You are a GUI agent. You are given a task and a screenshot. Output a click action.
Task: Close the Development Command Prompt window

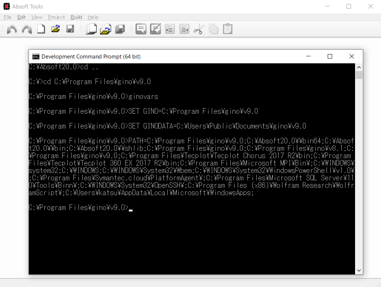tap(352, 56)
